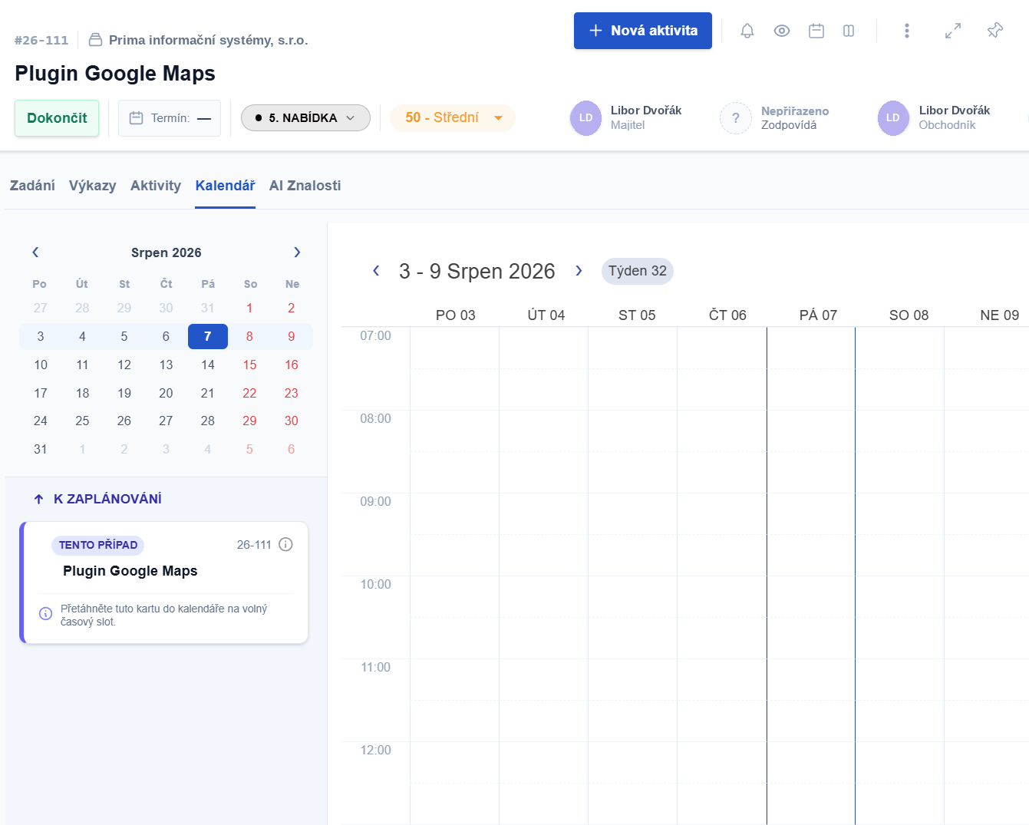Open the three-dot more options menu

(x=907, y=31)
